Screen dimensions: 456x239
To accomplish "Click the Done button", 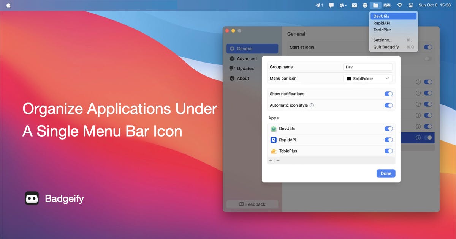I will 386,173.
